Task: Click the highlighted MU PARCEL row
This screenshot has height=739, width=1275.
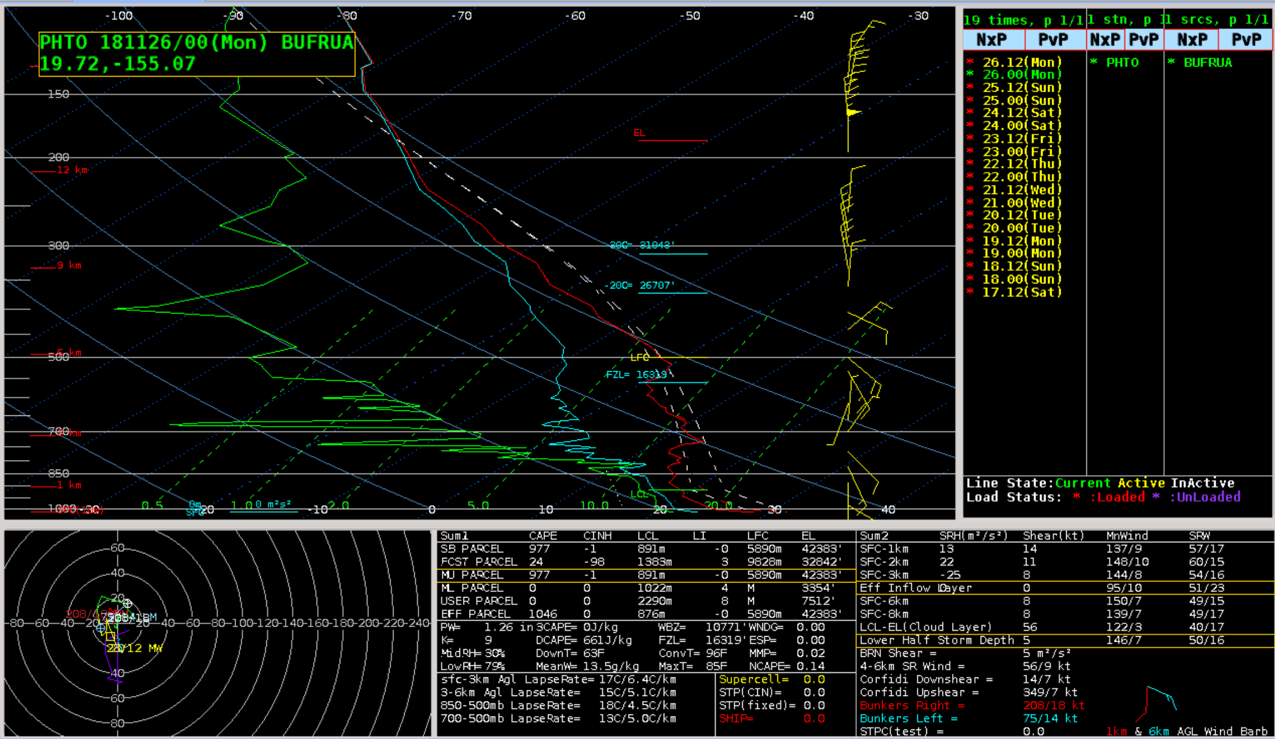Action: click(x=646, y=575)
